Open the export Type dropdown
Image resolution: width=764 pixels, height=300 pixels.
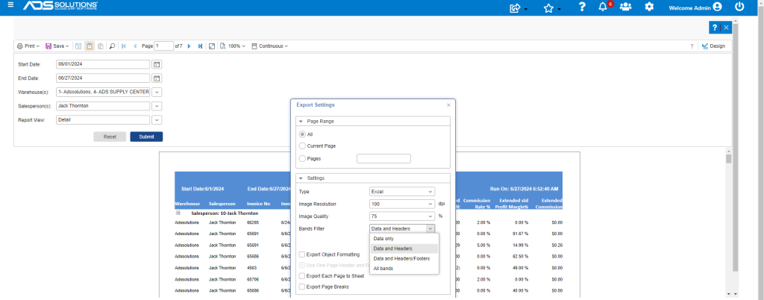pos(402,192)
